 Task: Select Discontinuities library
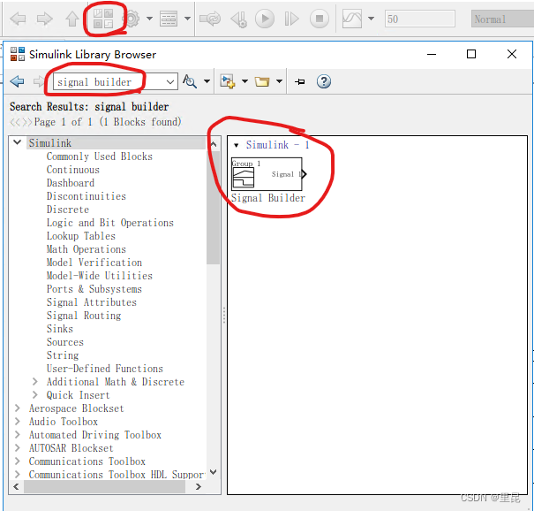[86, 196]
